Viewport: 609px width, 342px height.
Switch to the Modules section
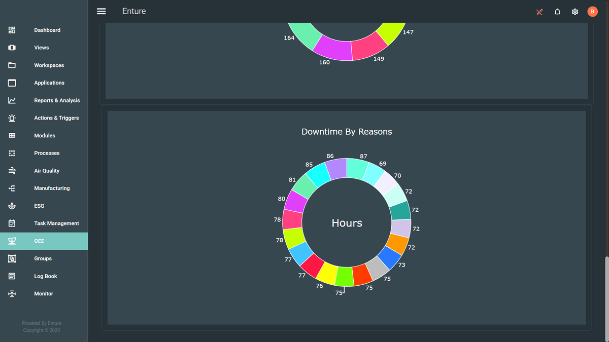pyautogui.click(x=12, y=135)
